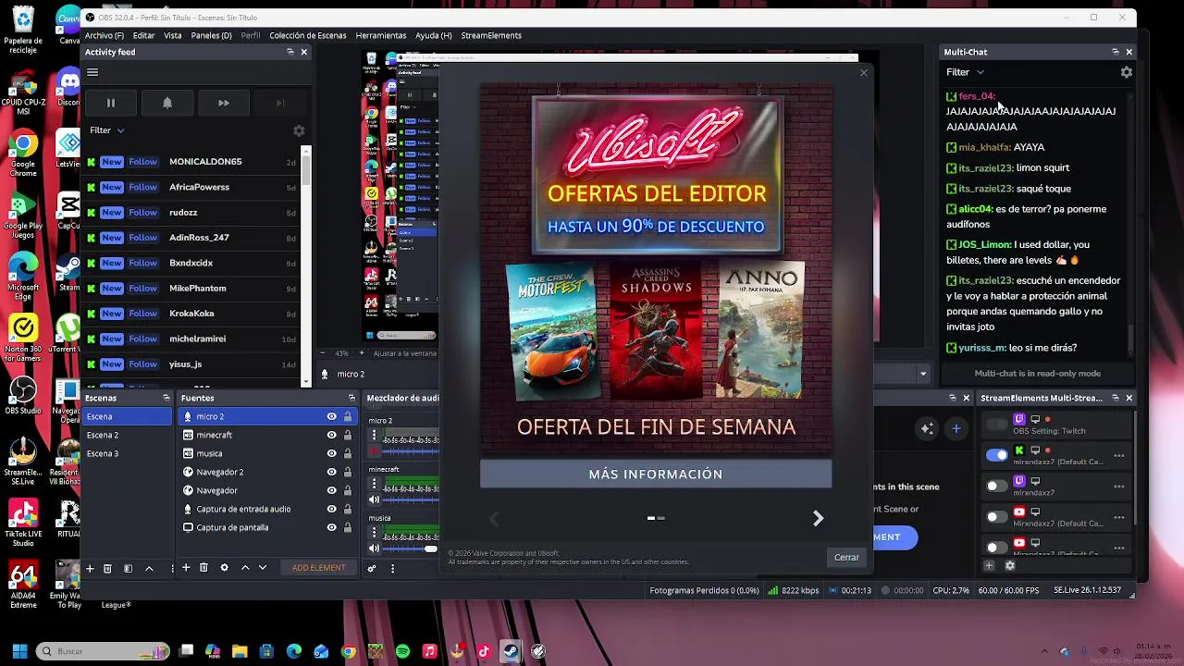Open the Multi-Chat settings gear
The width and height of the screenshot is (1184, 666).
[x=1126, y=72]
